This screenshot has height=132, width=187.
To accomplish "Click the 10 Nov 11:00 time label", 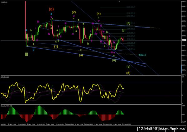I will tap(79, 125).
